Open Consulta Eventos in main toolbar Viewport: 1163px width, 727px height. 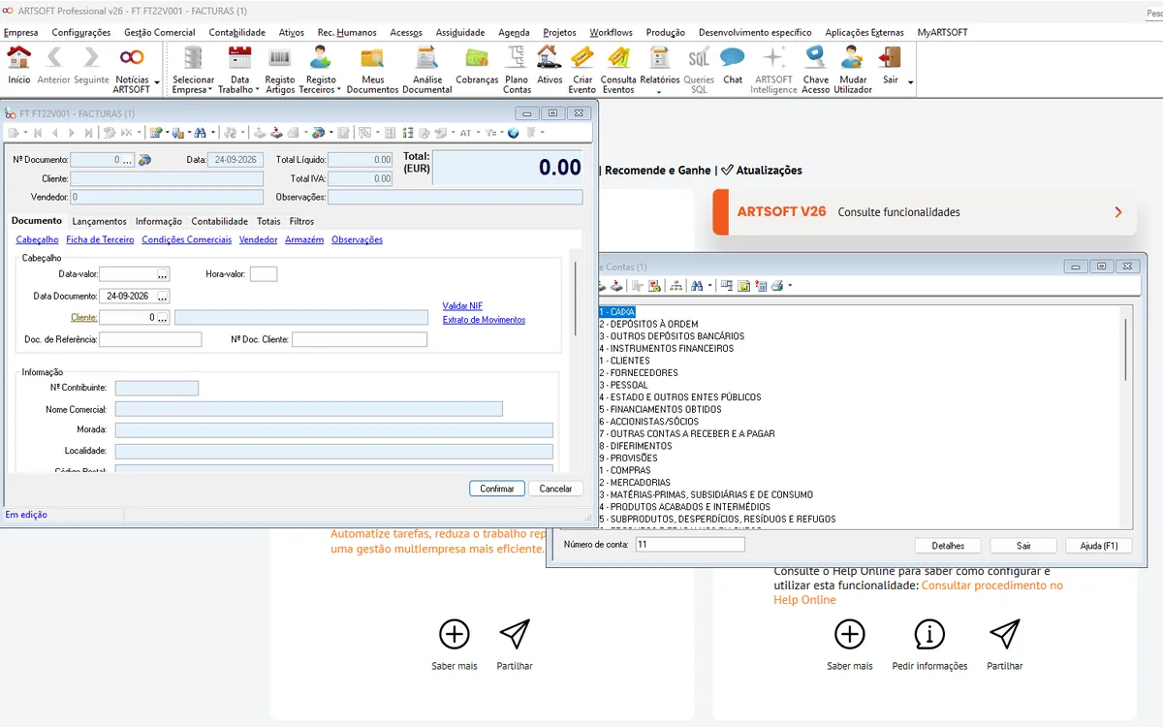618,69
